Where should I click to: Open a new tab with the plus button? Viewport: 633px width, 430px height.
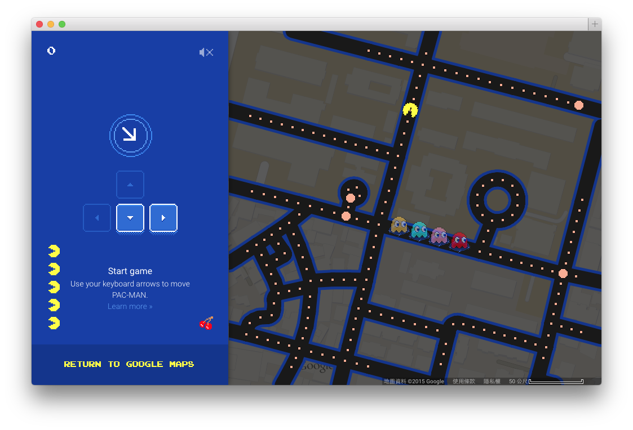(595, 24)
